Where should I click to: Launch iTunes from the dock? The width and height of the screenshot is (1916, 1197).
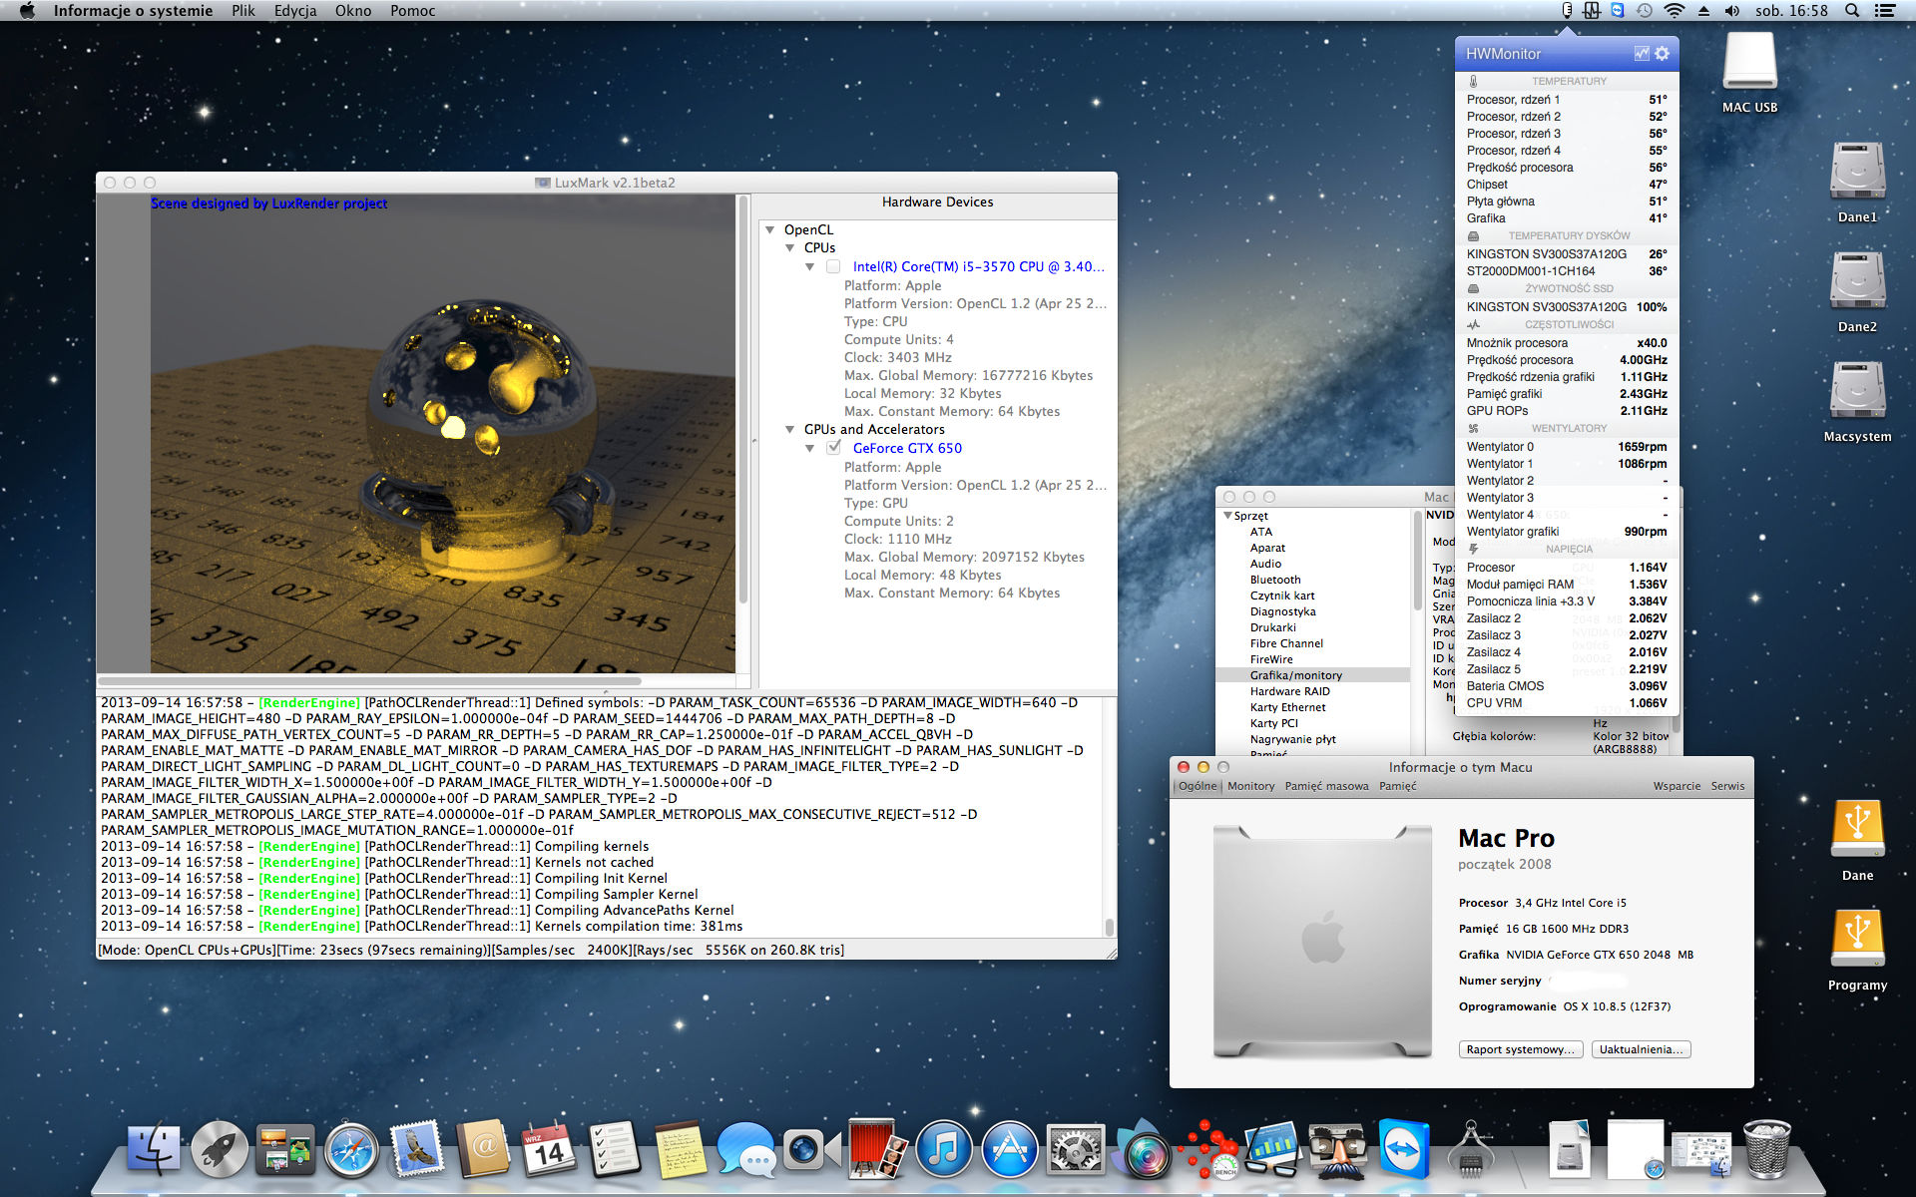943,1150
